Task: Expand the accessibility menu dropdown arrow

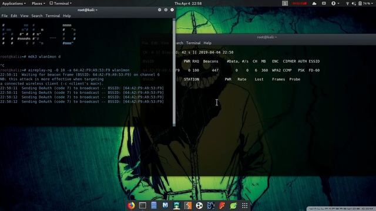Action: point(338,4)
